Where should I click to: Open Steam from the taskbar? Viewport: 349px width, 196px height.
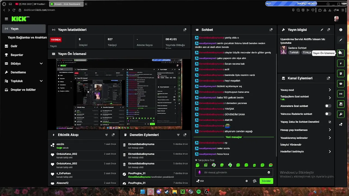(167, 192)
